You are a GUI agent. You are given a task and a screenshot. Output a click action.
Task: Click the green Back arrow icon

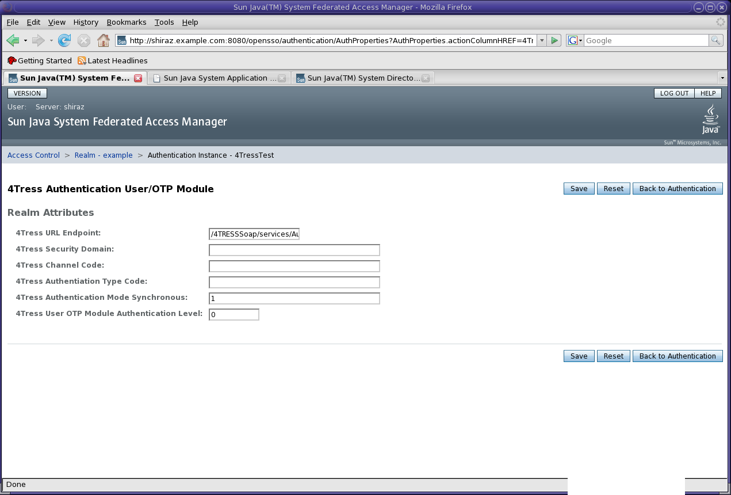point(13,40)
